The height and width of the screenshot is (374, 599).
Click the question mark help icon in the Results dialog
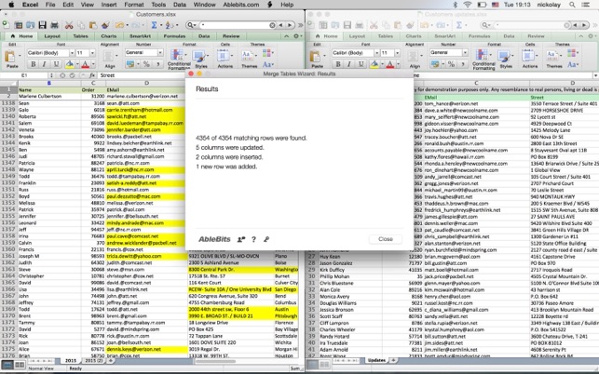point(252,239)
